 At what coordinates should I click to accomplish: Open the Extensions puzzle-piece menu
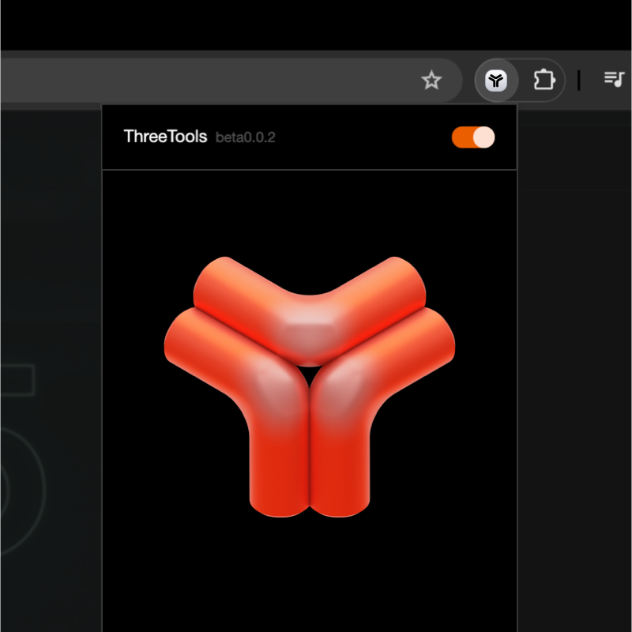[x=544, y=80]
